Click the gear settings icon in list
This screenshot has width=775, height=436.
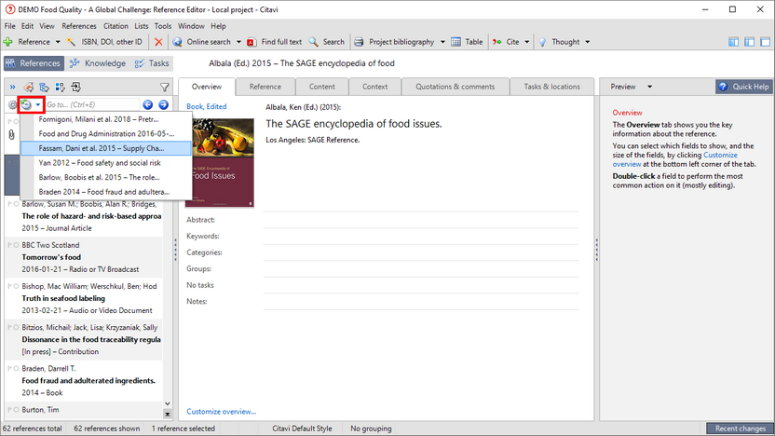pos(12,104)
